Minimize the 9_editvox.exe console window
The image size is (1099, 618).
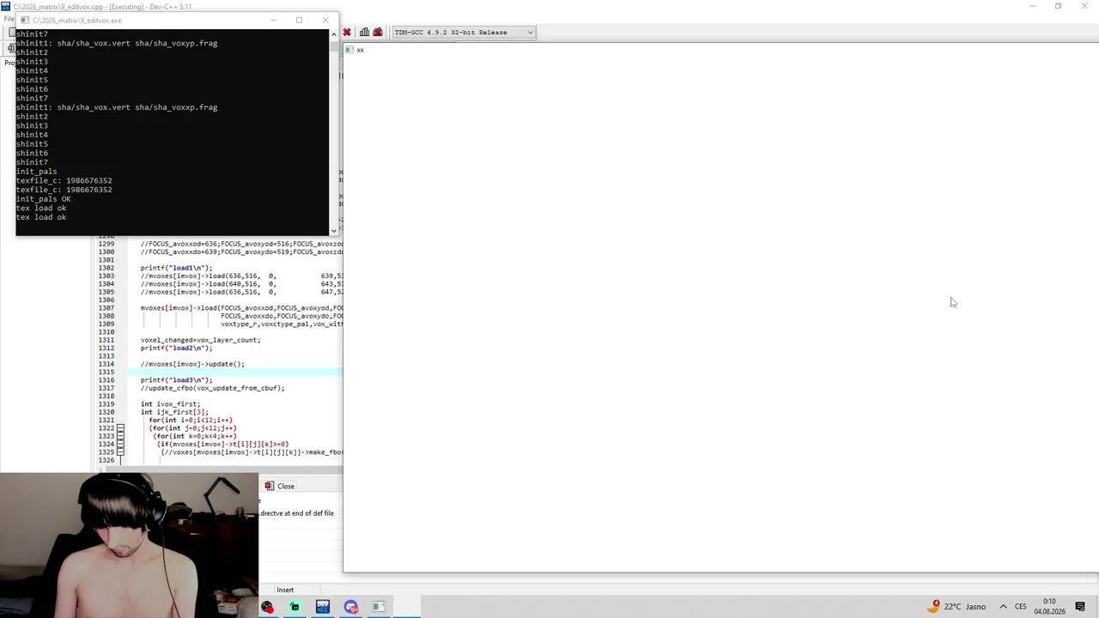tap(274, 20)
